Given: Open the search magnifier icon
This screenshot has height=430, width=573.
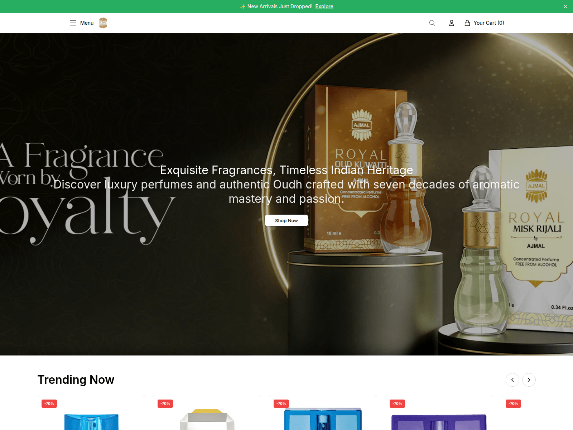Looking at the screenshot, I should [432, 23].
